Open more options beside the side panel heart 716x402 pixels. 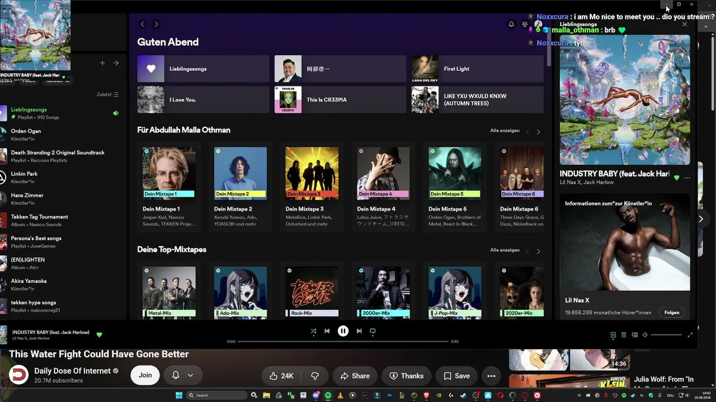(x=687, y=178)
